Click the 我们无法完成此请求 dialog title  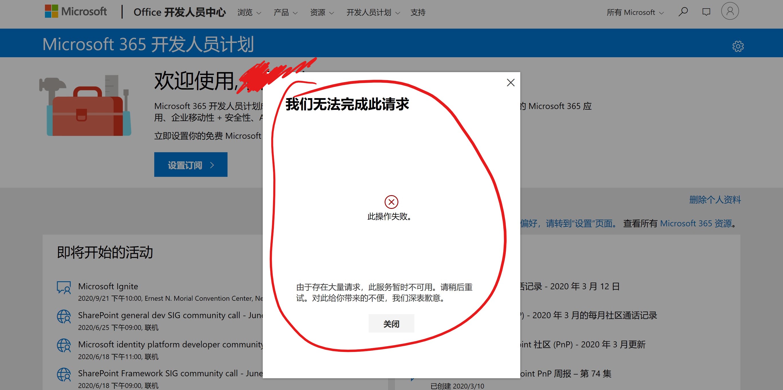pos(347,104)
